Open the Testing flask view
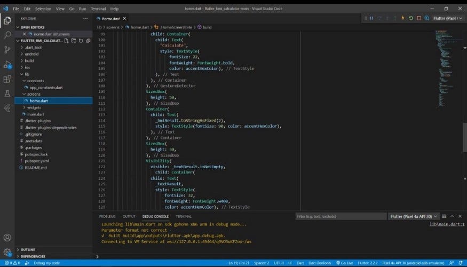Viewport: 467px width, 267px height. coord(7,93)
